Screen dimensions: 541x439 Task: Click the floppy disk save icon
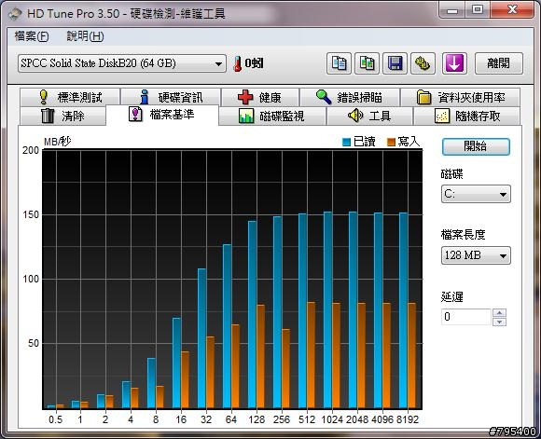(395, 63)
